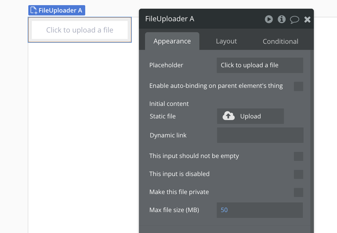Image resolution: width=337 pixels, height=233 pixels.
Task: Check 'This input should not be empty'
Action: coord(298,156)
